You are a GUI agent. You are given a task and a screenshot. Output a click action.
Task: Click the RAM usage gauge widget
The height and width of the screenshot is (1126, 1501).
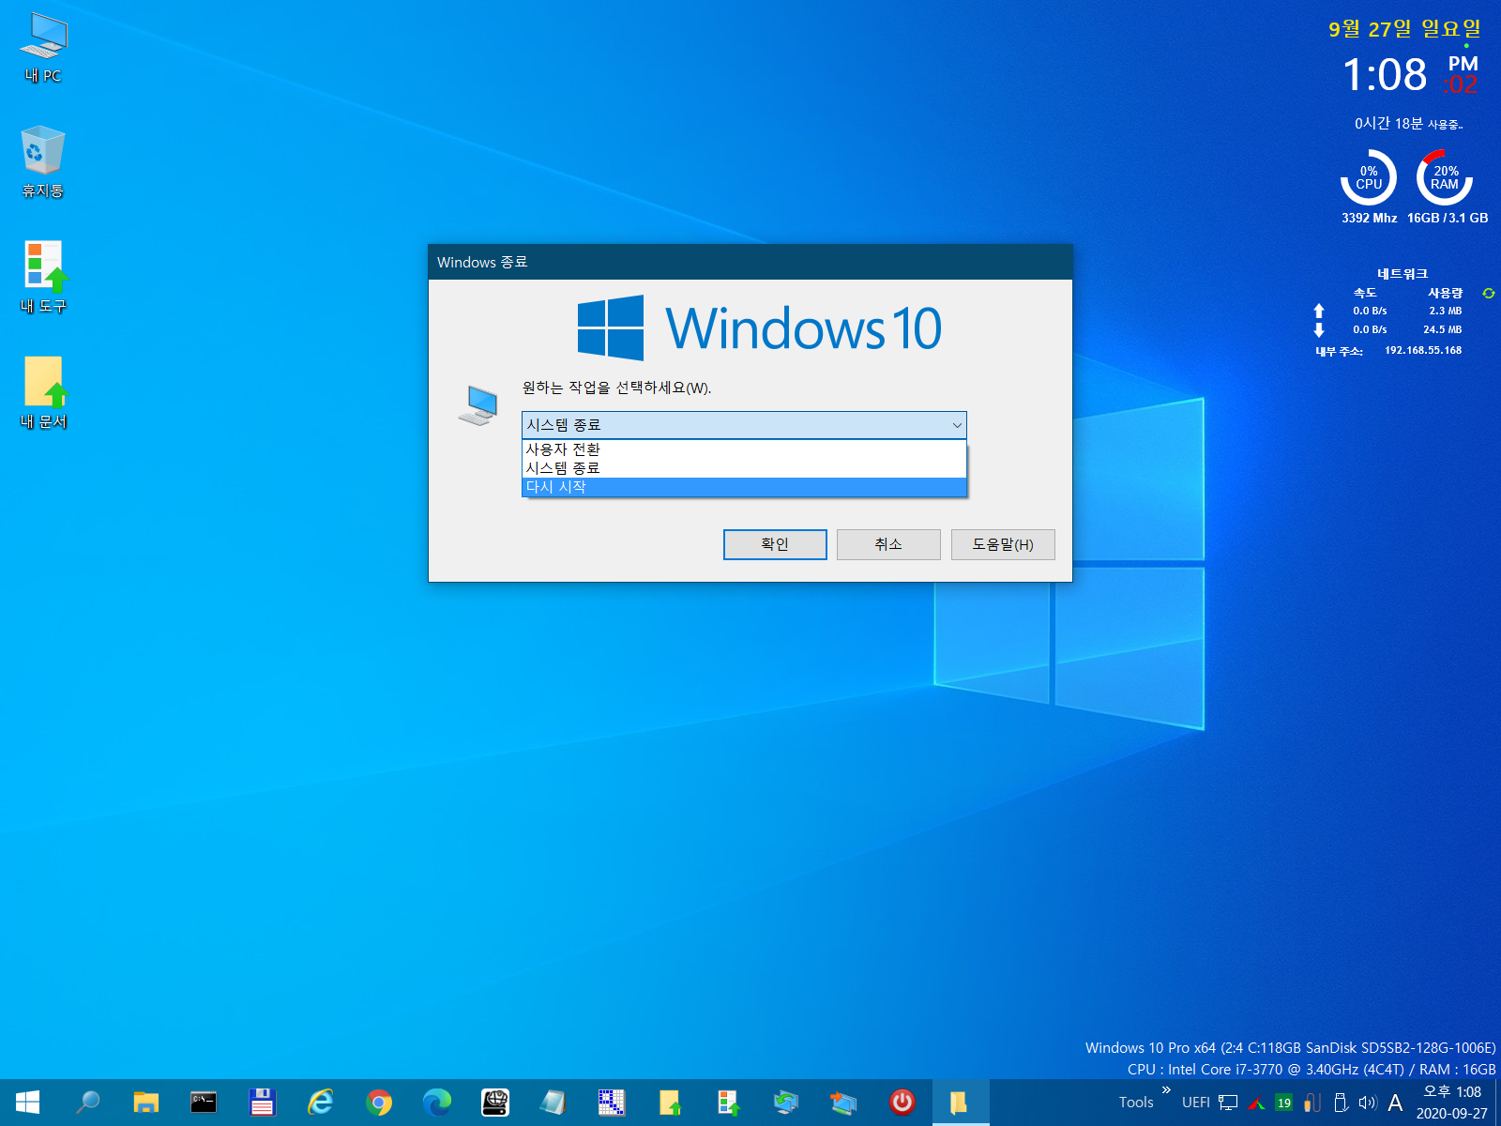tap(1445, 177)
